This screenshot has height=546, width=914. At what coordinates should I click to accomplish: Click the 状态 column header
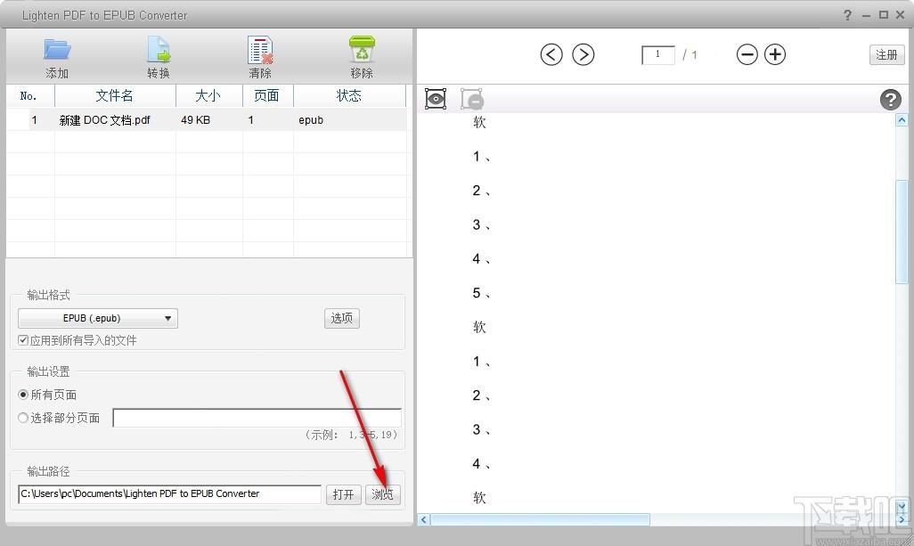[349, 95]
